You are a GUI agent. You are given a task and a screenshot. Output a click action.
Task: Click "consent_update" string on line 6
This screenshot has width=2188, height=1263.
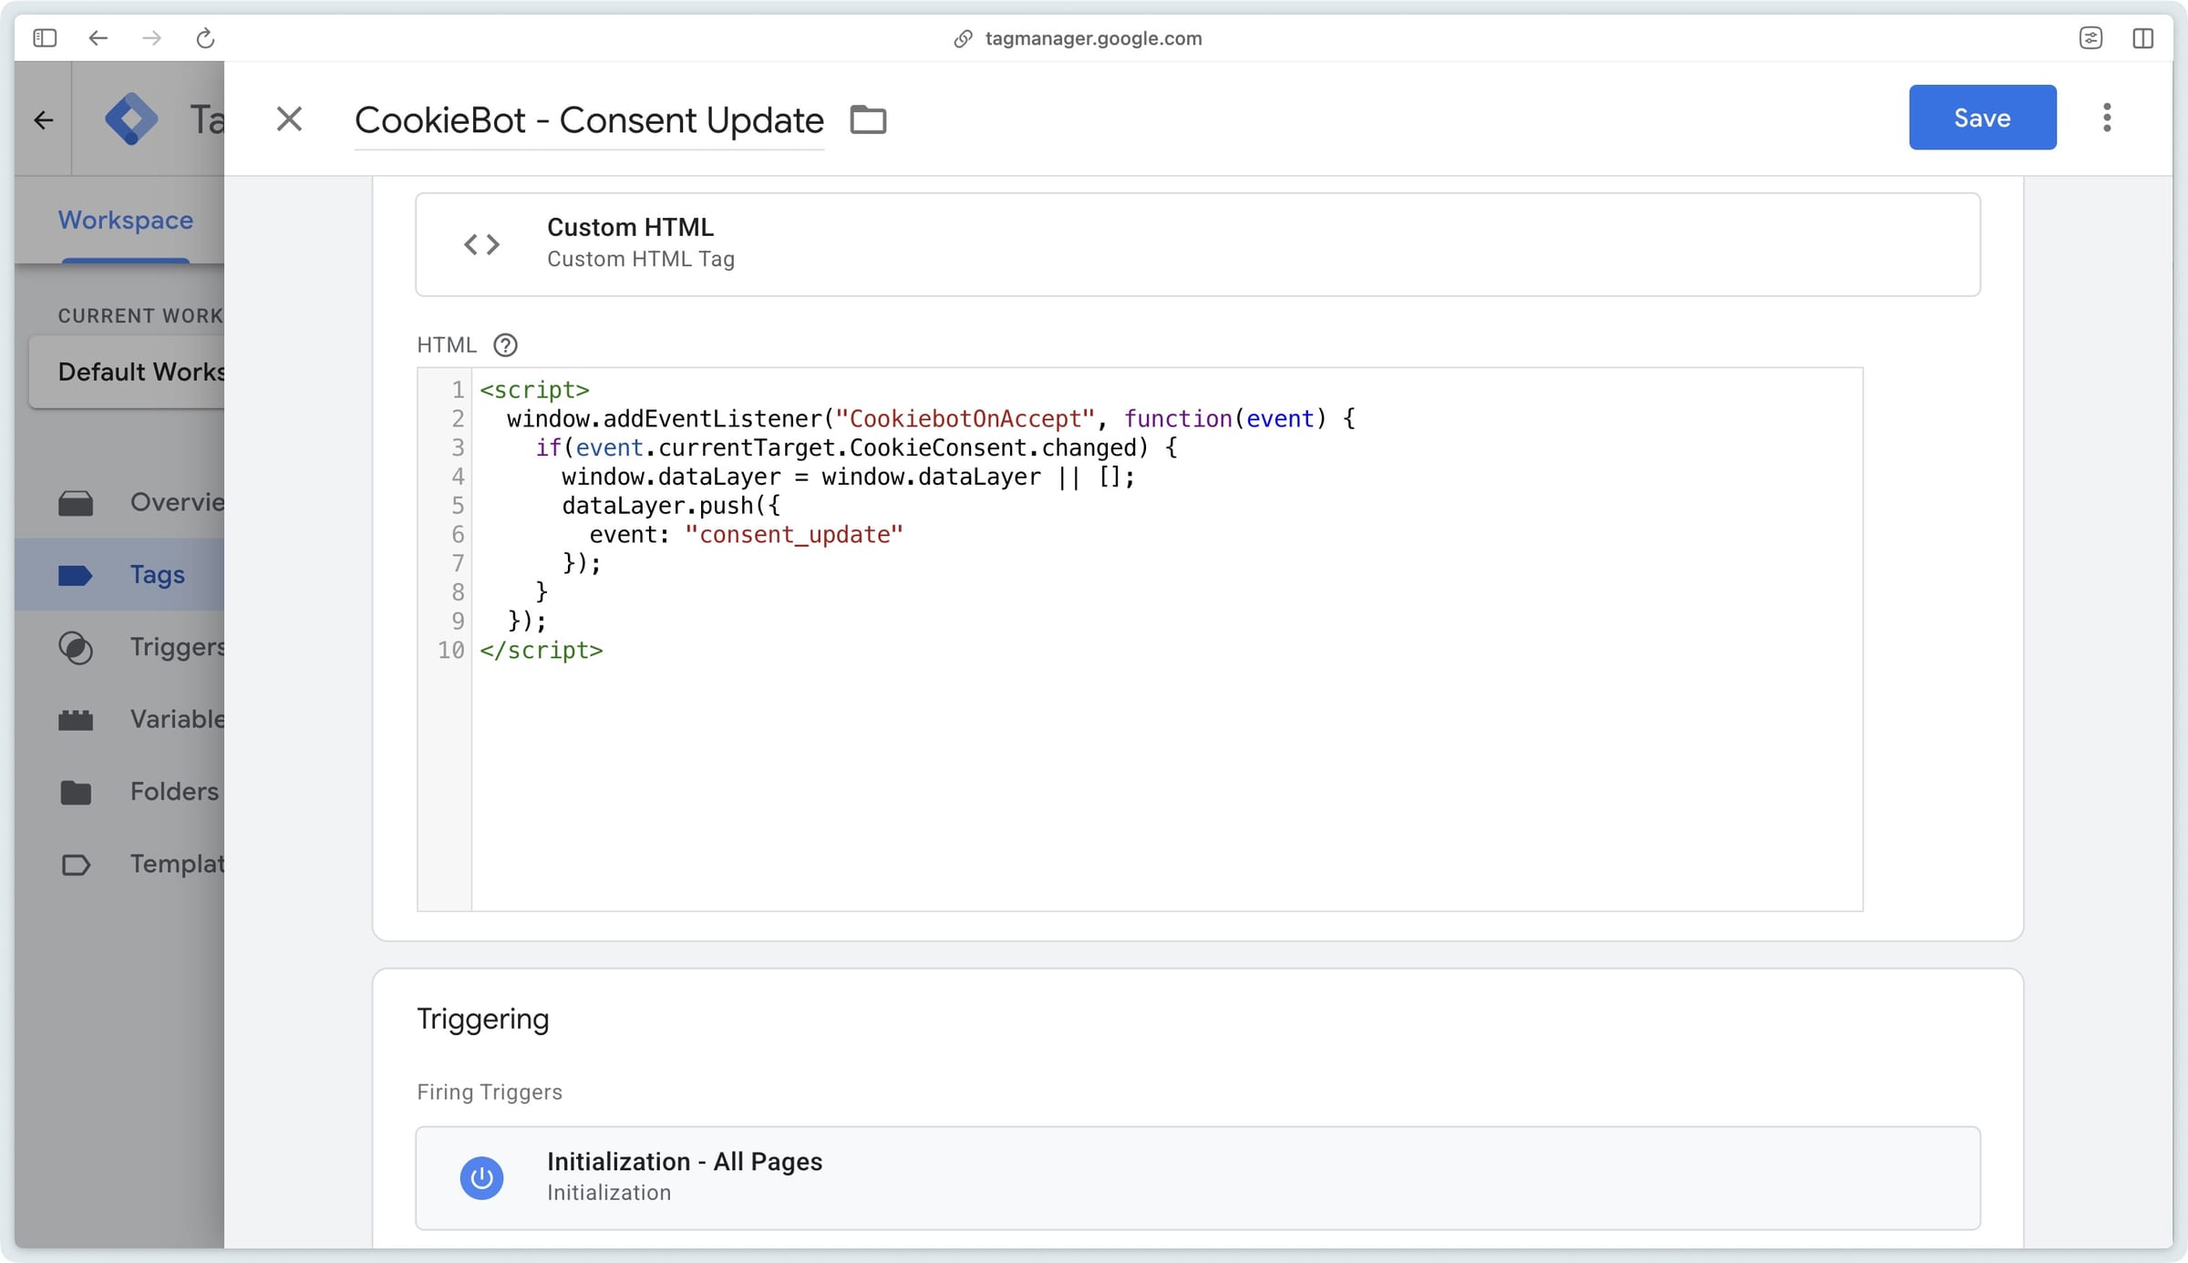click(793, 535)
